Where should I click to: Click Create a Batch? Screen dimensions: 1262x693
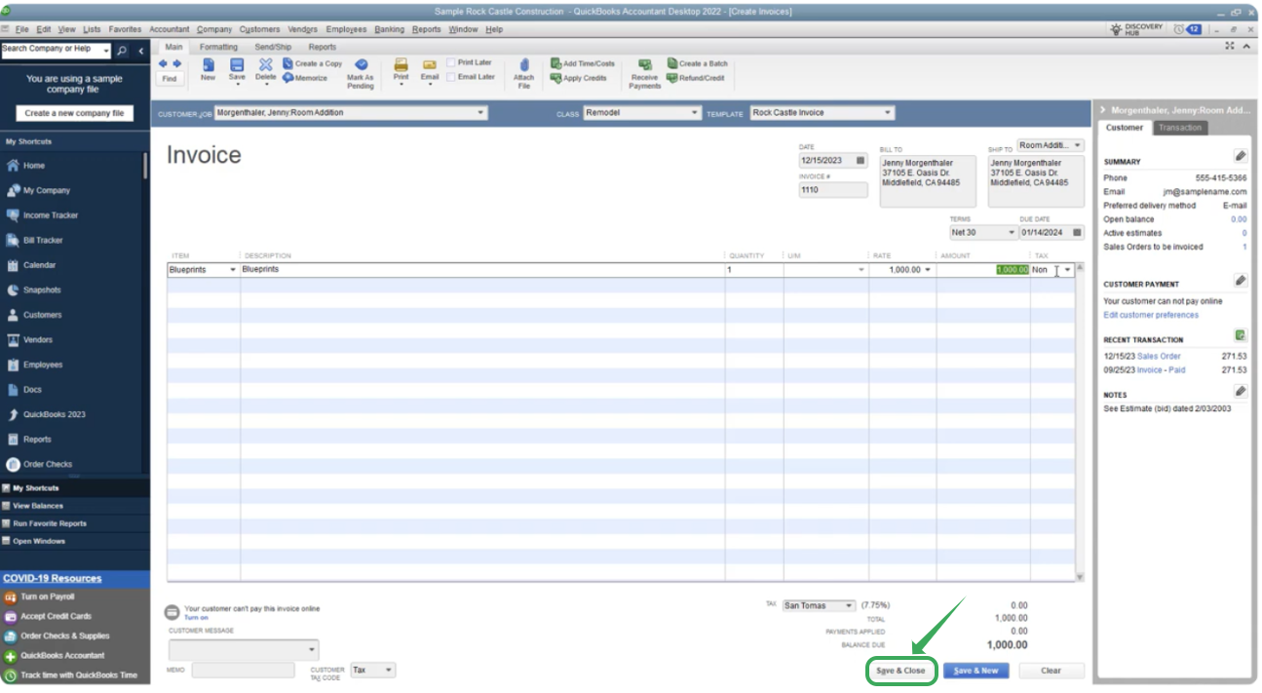pos(698,63)
